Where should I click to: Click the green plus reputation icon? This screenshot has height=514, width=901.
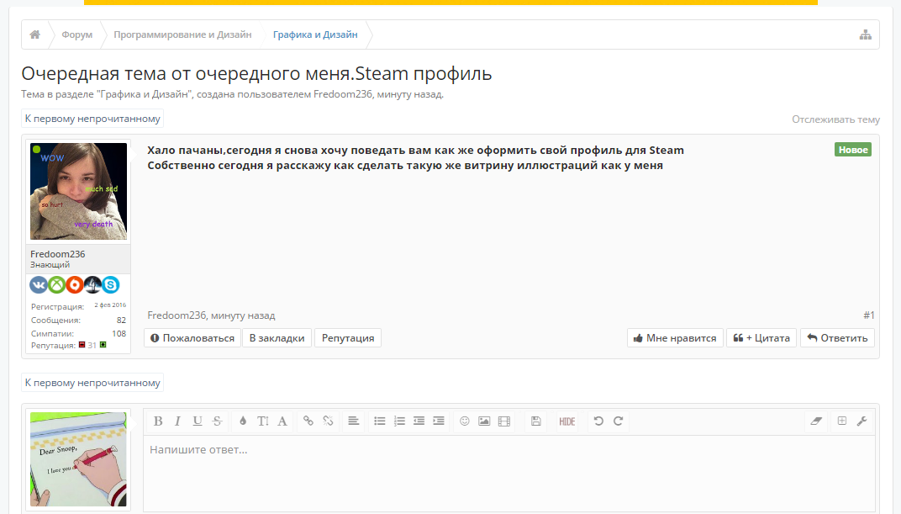click(103, 345)
